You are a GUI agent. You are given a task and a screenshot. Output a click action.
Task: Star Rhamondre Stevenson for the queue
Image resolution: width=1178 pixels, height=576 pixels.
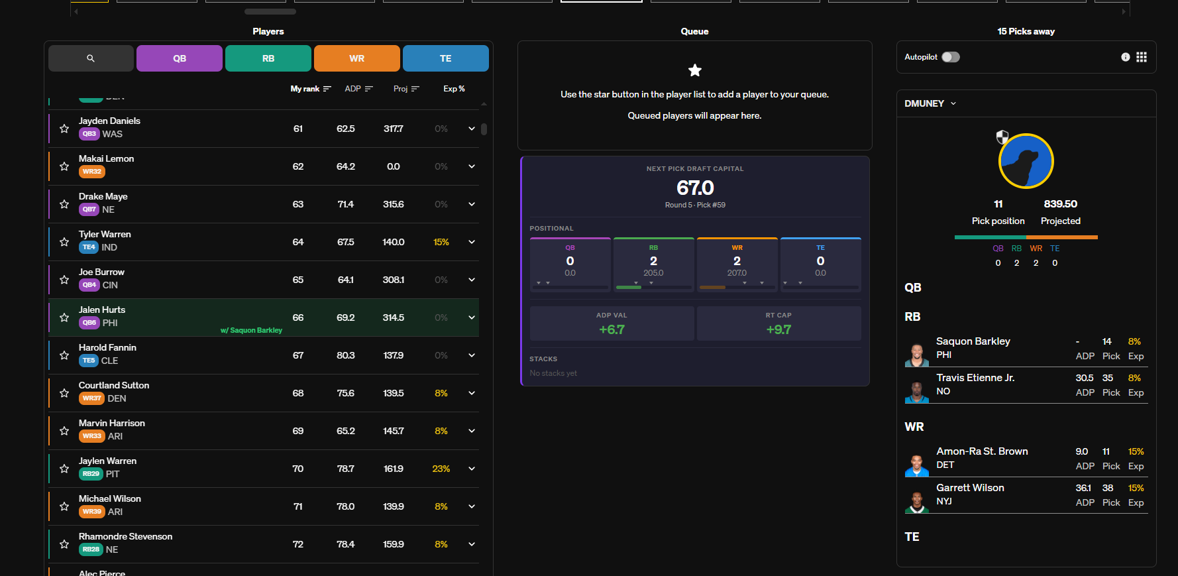64,544
